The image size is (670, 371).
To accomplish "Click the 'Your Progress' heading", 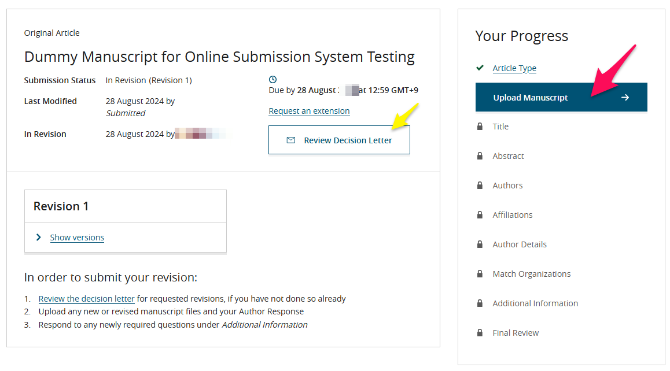I will [x=522, y=36].
